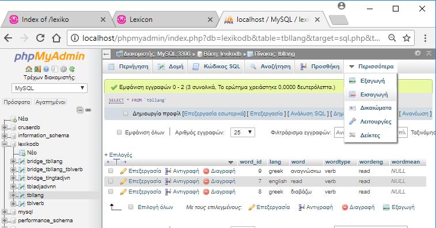Click the zoom magnifier in address bar
Image resolution: width=436 pixels, height=228 pixels.
[392, 38]
